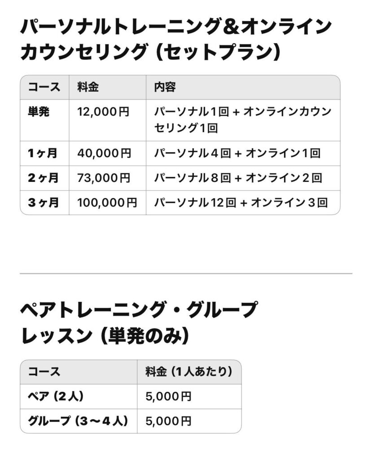Click the 1ヶ月 course label
Screen dimensions: 388x460
point(43,154)
